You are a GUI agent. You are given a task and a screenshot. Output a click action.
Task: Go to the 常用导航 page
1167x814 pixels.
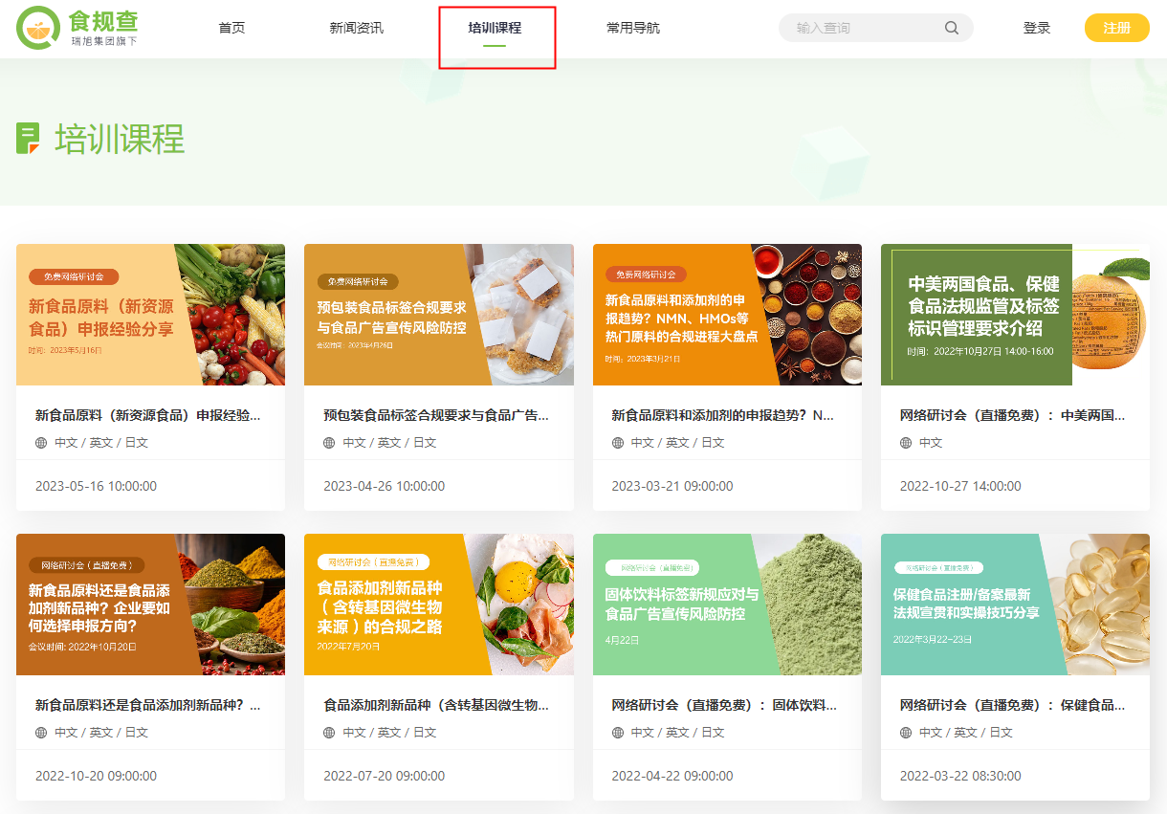(631, 28)
